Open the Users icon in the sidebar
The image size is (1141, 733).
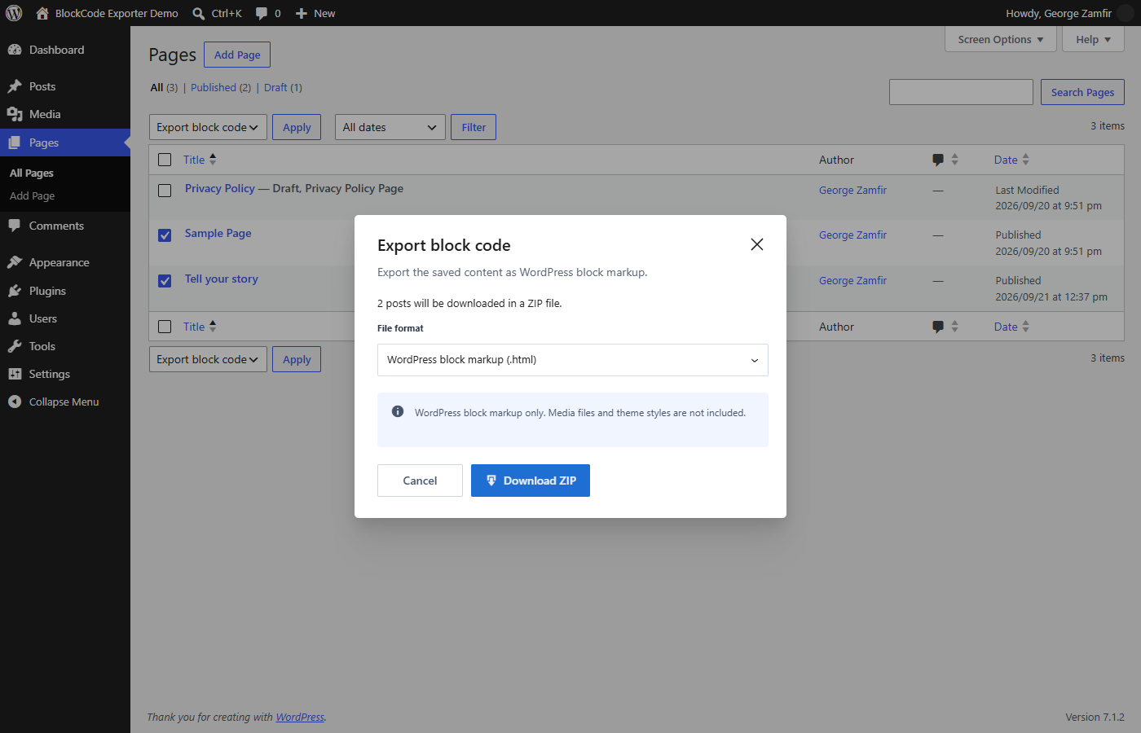coord(15,318)
